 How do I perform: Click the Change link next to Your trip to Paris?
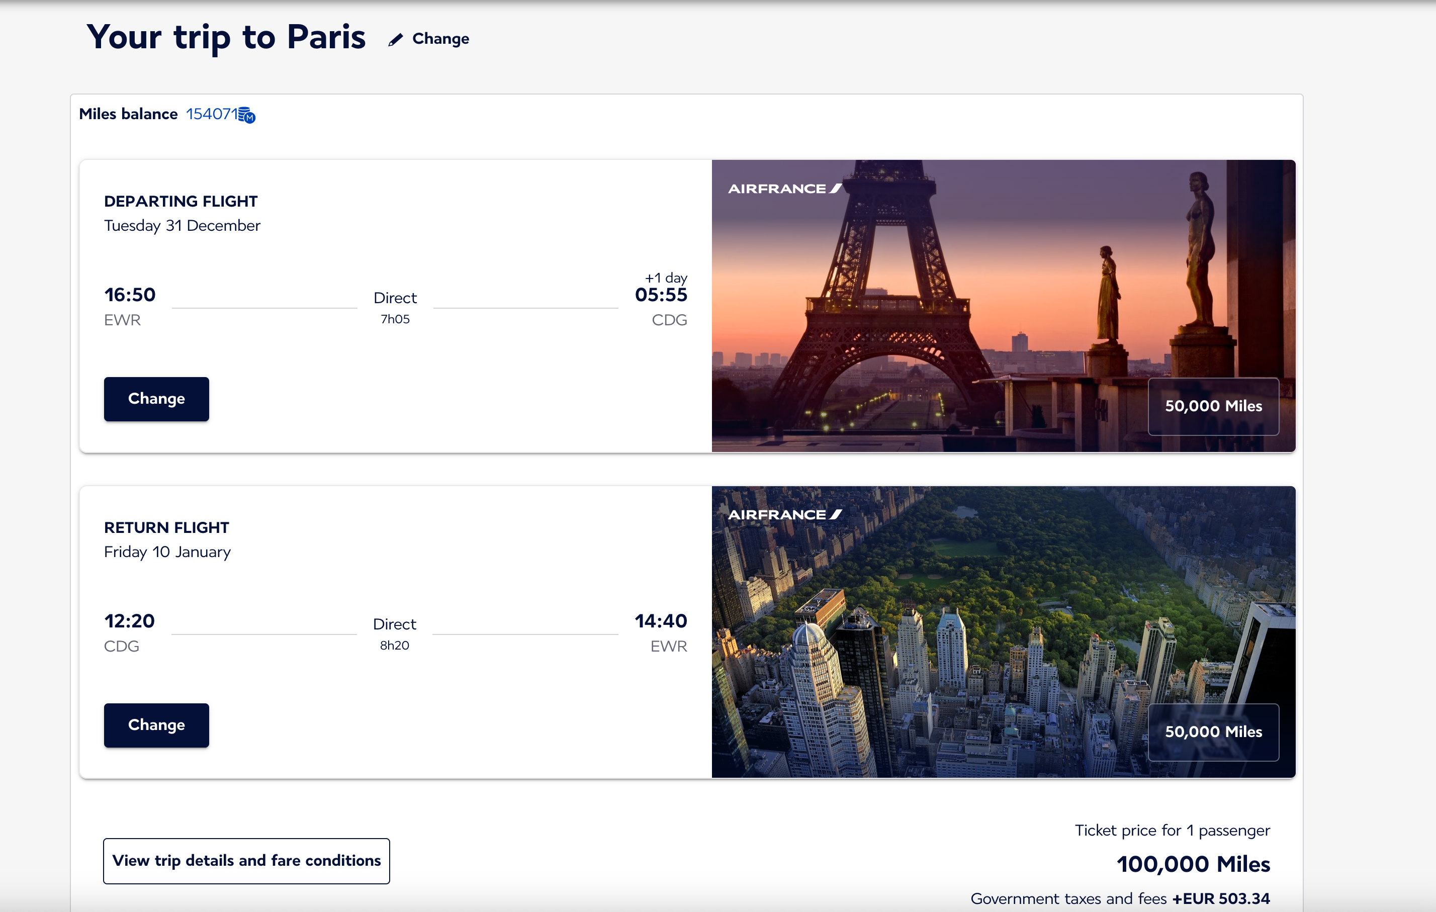(x=440, y=39)
